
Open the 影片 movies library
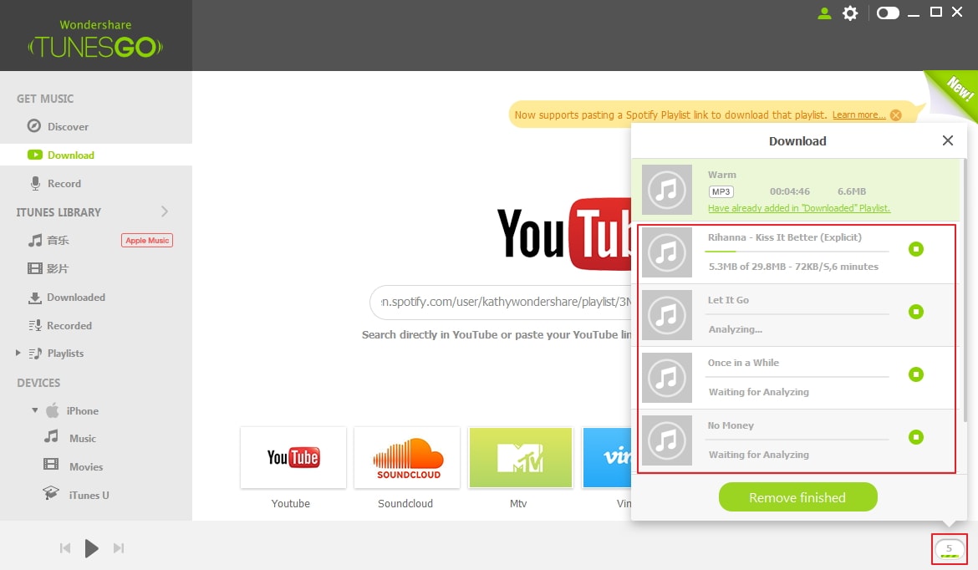click(x=48, y=268)
